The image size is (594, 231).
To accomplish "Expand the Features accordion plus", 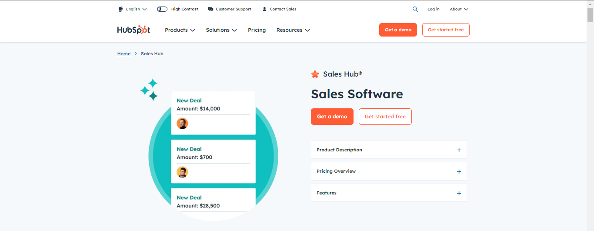I will pyautogui.click(x=459, y=193).
